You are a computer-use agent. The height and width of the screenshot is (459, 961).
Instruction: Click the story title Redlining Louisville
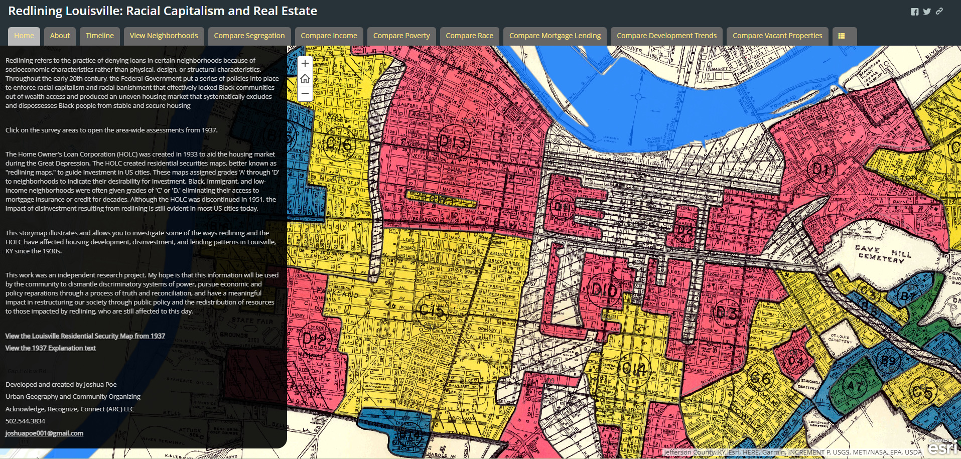click(163, 11)
